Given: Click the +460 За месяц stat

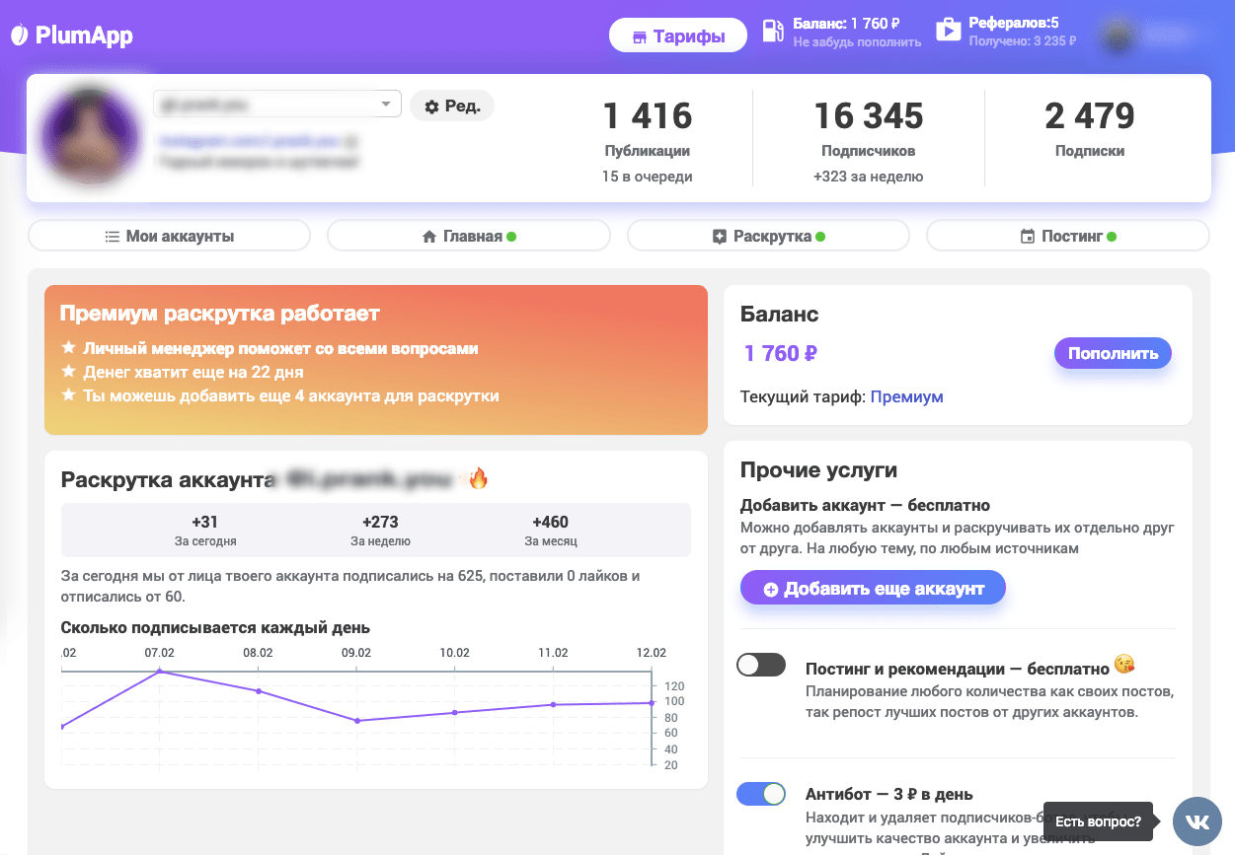Looking at the screenshot, I should click(x=551, y=531).
